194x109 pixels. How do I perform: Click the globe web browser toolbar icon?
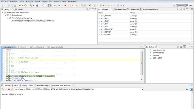[37, 5]
